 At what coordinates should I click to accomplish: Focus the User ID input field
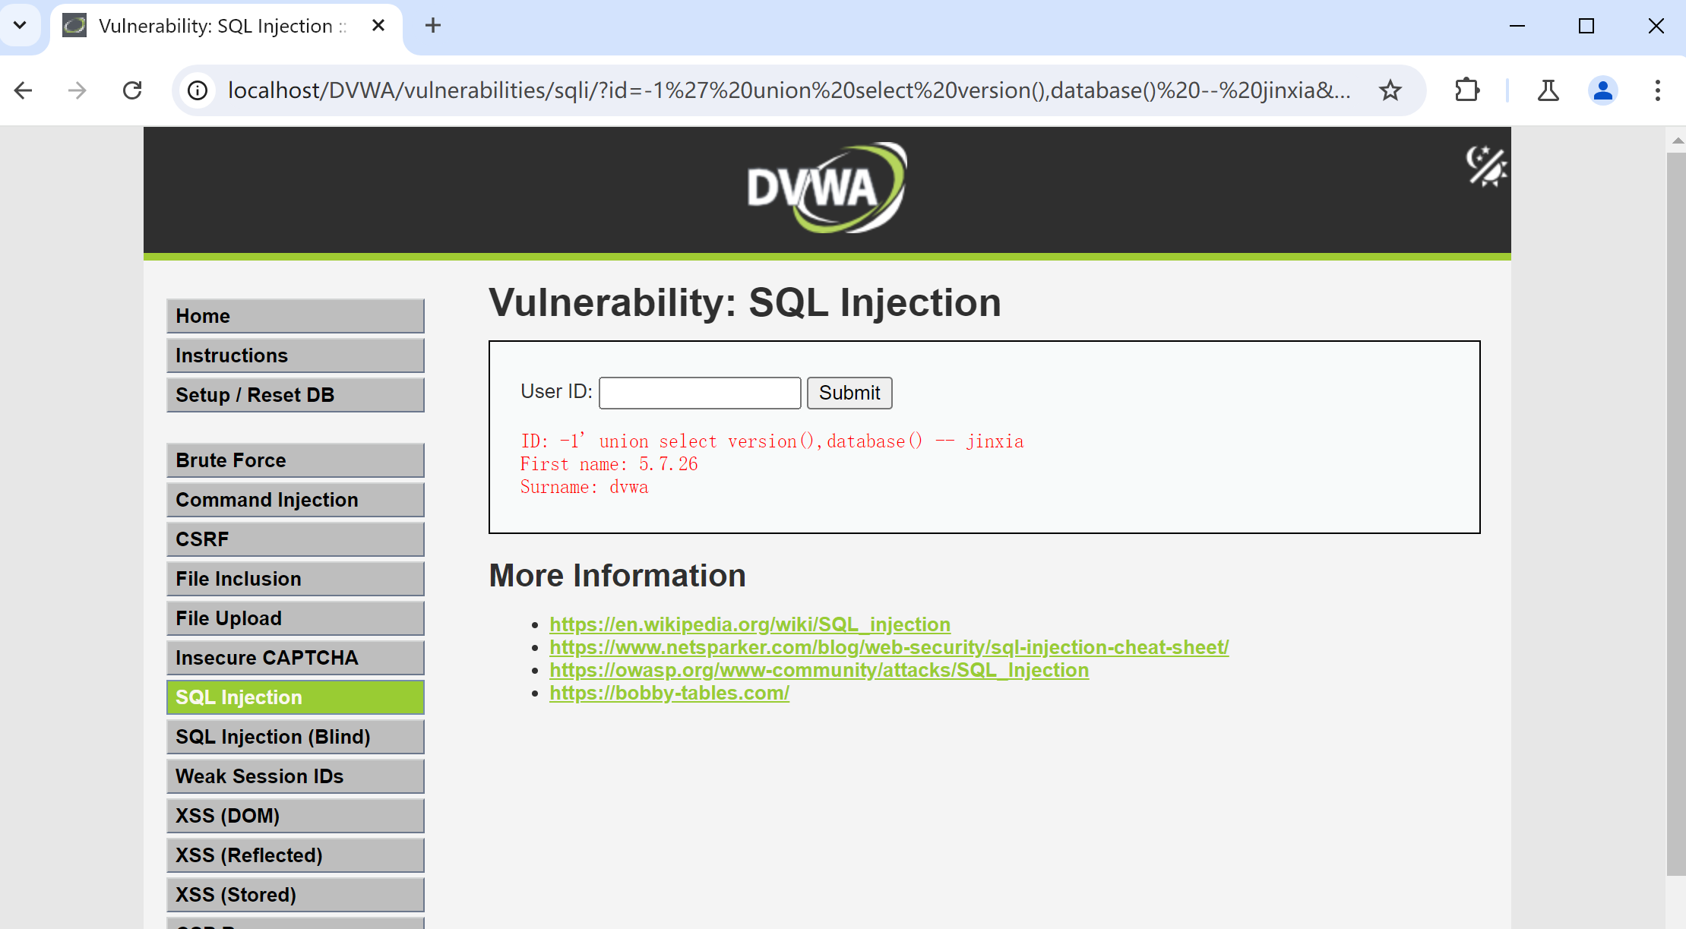click(699, 393)
